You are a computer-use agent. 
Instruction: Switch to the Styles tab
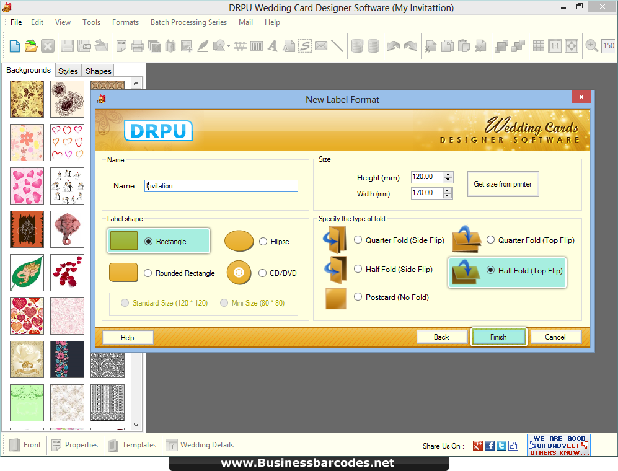tap(68, 71)
